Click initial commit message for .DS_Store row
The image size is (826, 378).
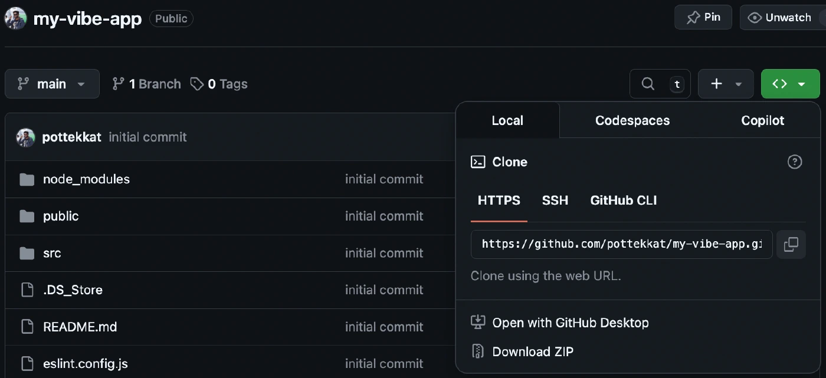click(384, 290)
